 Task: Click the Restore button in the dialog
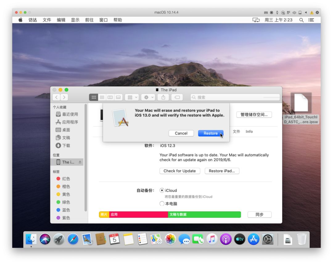211,133
